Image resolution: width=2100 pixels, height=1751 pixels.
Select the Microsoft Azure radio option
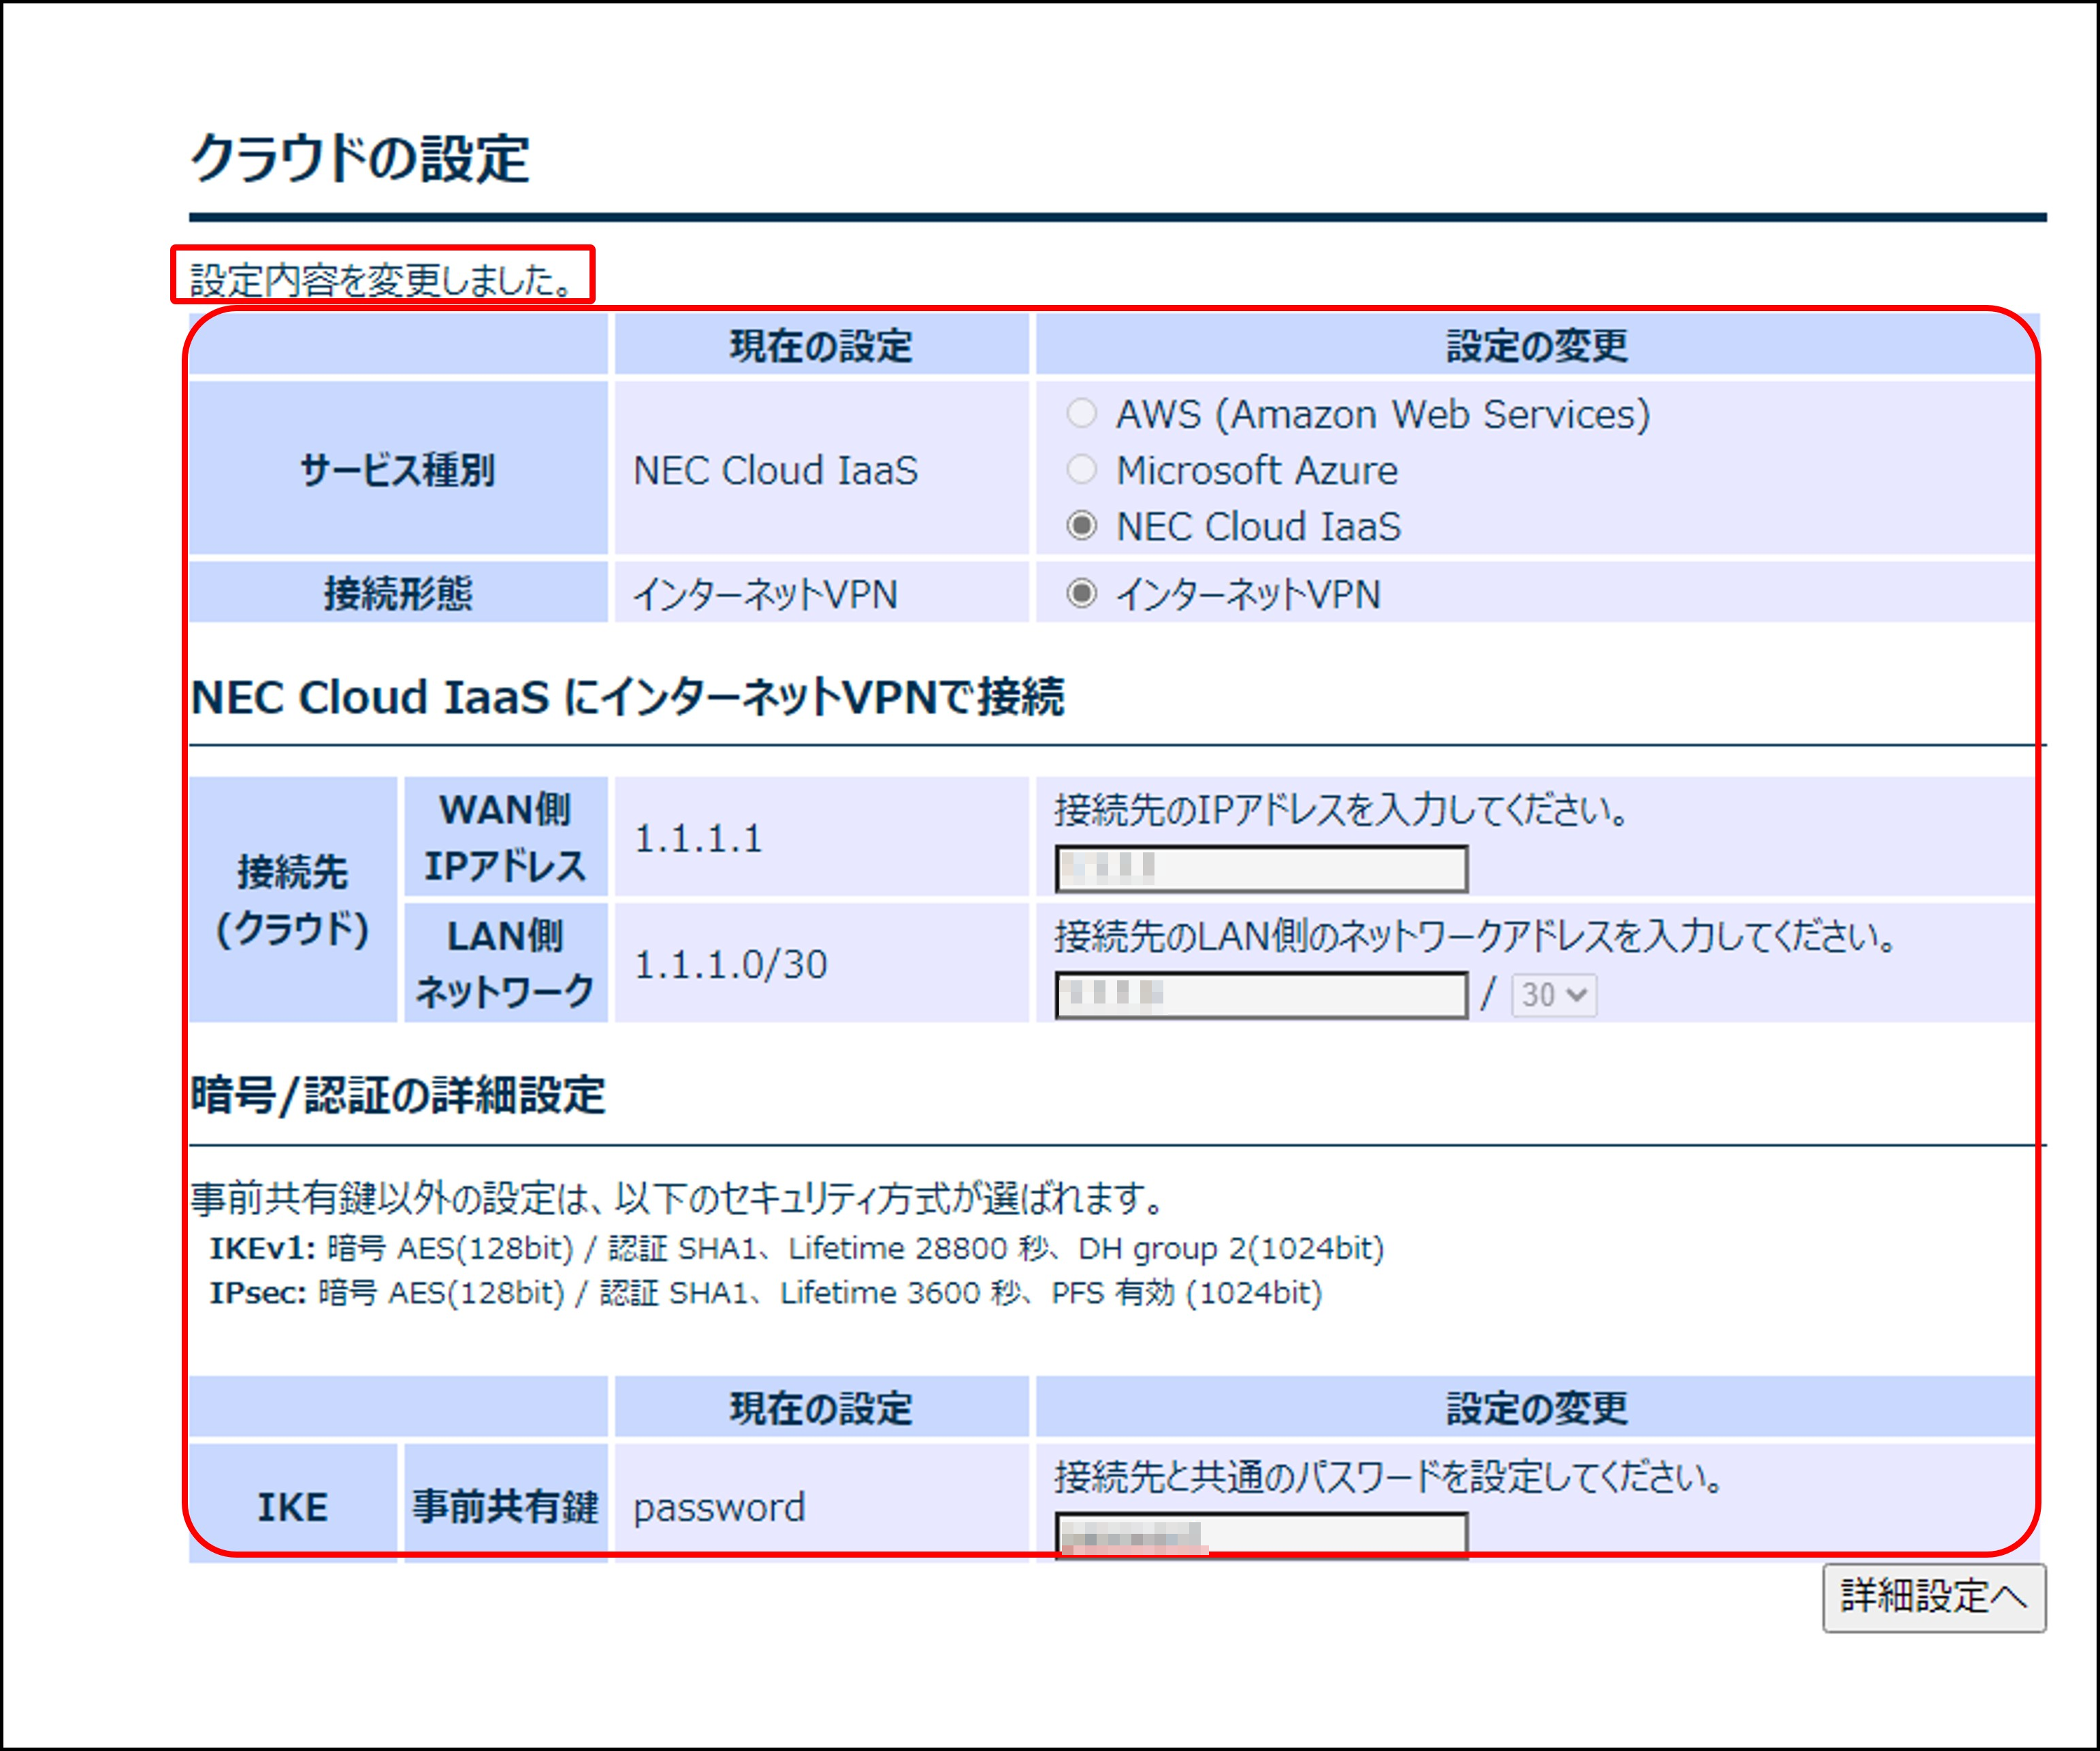coord(1081,469)
